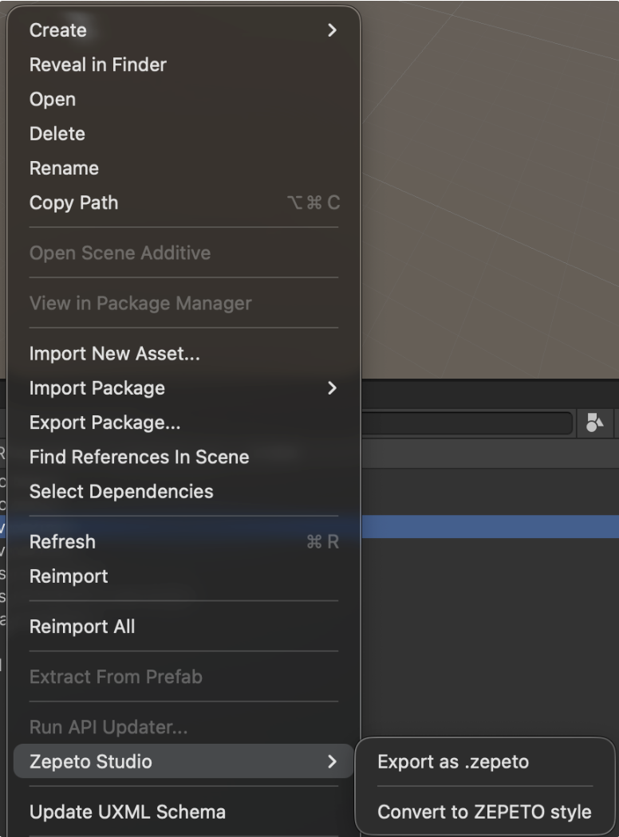Viewport: 619px width, 837px height.
Task: Select the highlighted blue row in the project list
Action: click(x=490, y=526)
